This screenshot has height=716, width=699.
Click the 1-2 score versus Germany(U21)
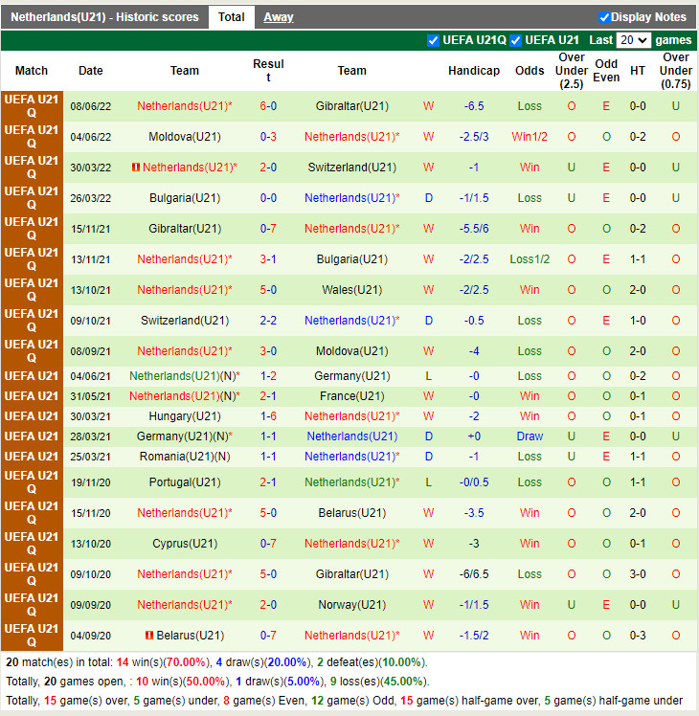click(268, 376)
